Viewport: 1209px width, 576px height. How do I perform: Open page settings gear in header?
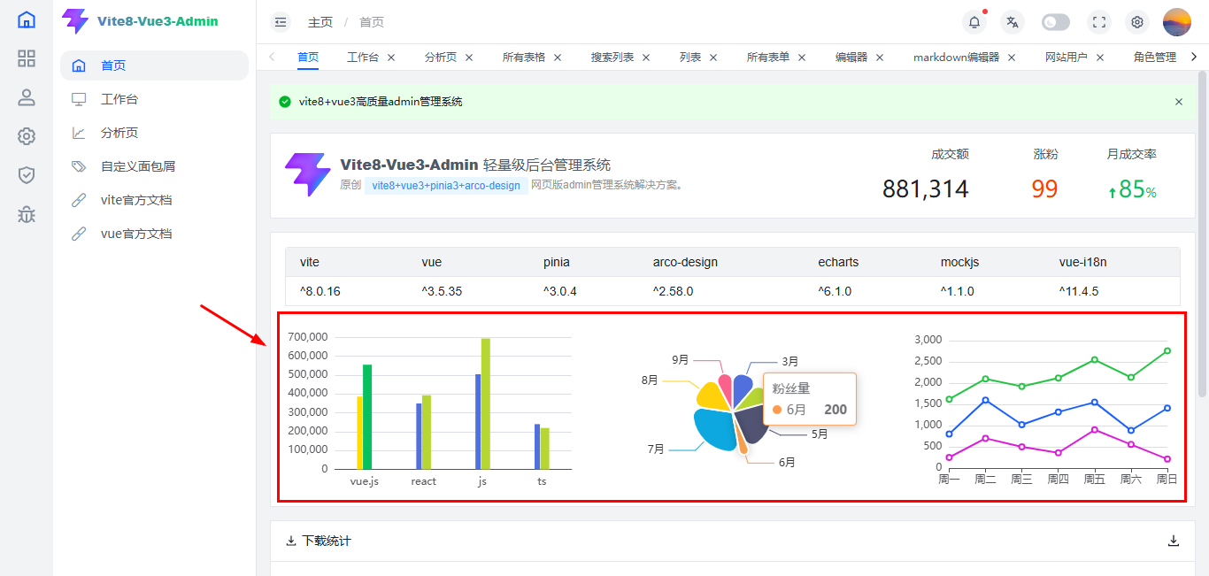(1137, 22)
